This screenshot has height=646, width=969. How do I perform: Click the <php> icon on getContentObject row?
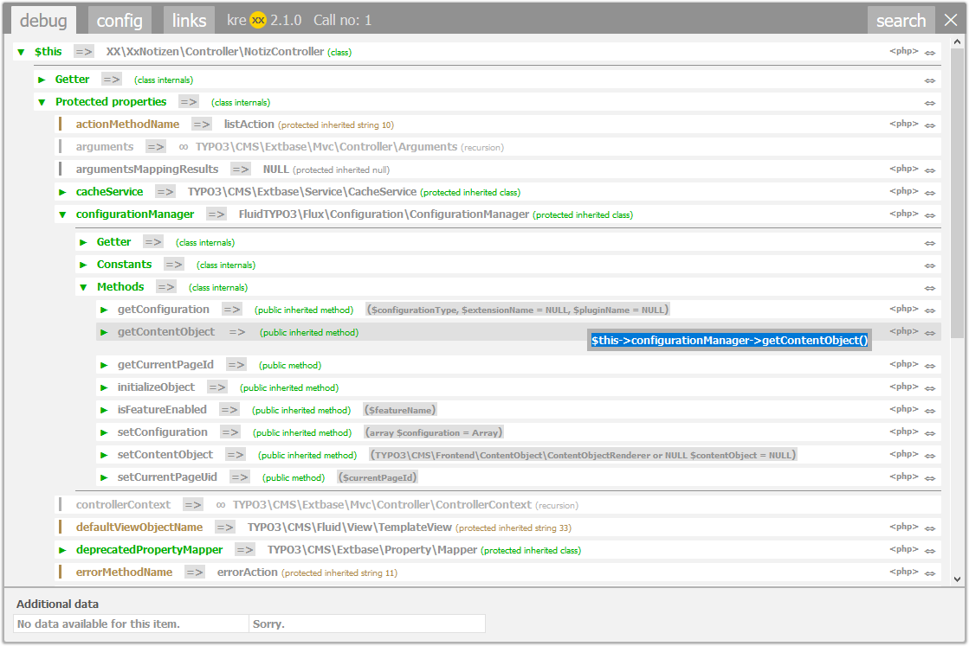(903, 331)
